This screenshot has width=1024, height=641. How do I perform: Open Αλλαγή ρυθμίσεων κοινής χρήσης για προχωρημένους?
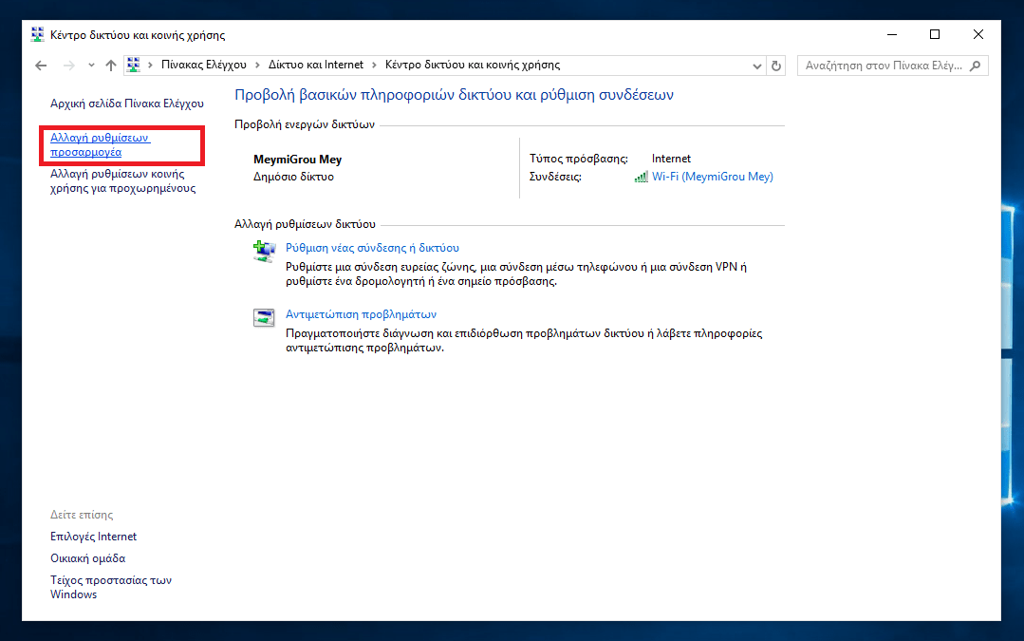coord(121,181)
